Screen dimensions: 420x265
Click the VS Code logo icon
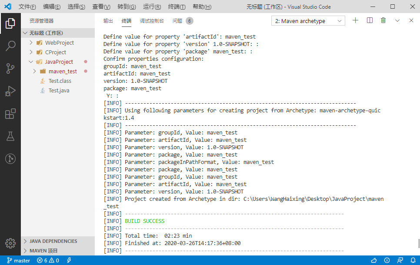coord(8,7)
